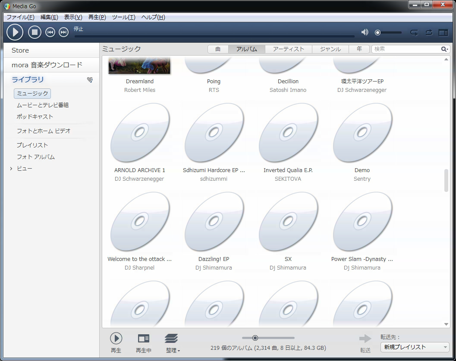Select the SX album disc

pyautogui.click(x=288, y=222)
